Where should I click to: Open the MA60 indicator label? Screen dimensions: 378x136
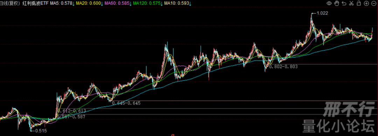(118, 3)
